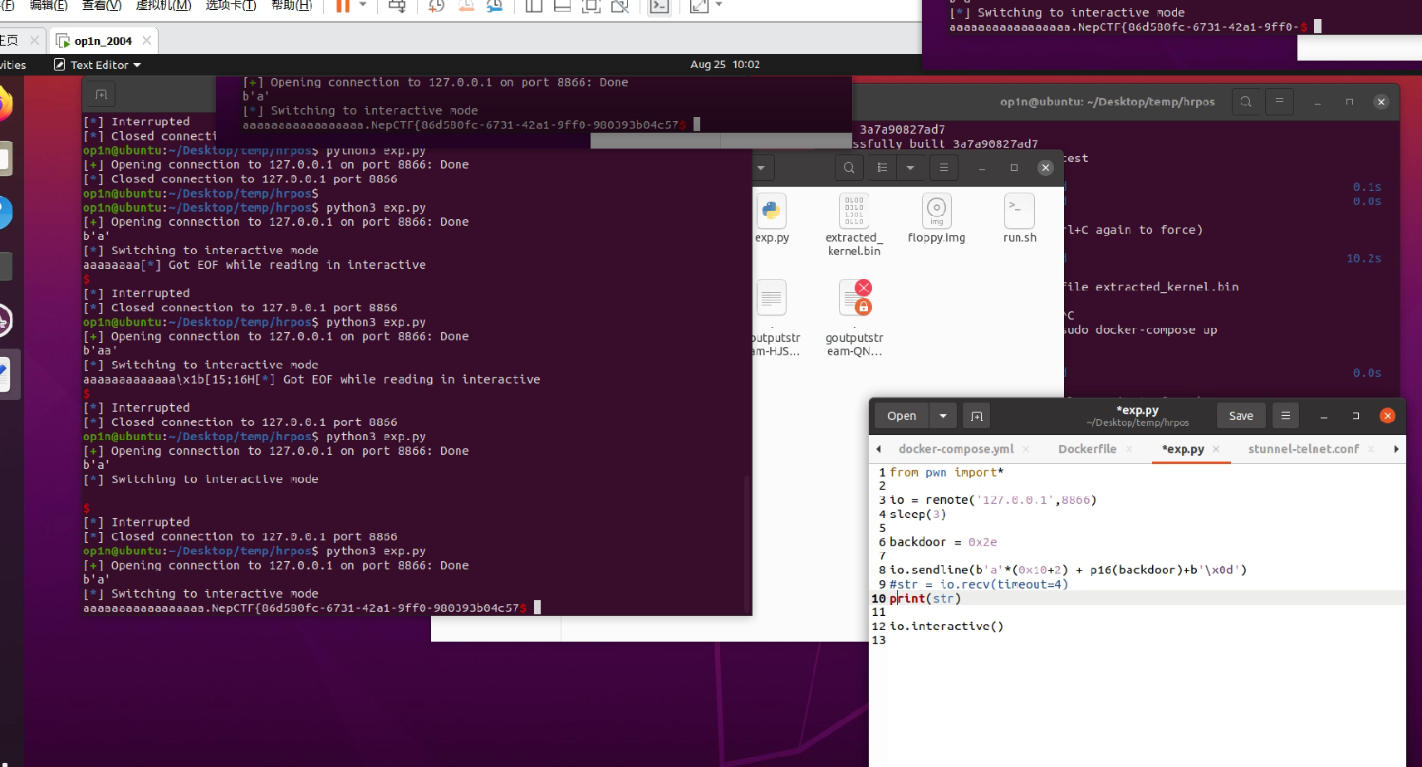Click the stretch guest display icon
The height and width of the screenshot is (767, 1422).
click(699, 6)
